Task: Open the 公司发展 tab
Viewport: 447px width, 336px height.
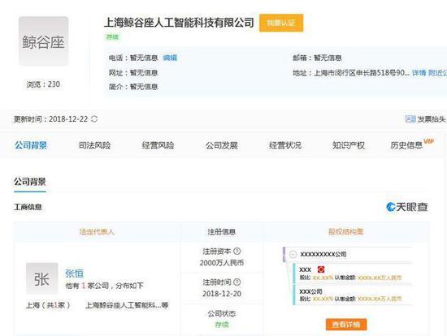Action: pyautogui.click(x=222, y=145)
